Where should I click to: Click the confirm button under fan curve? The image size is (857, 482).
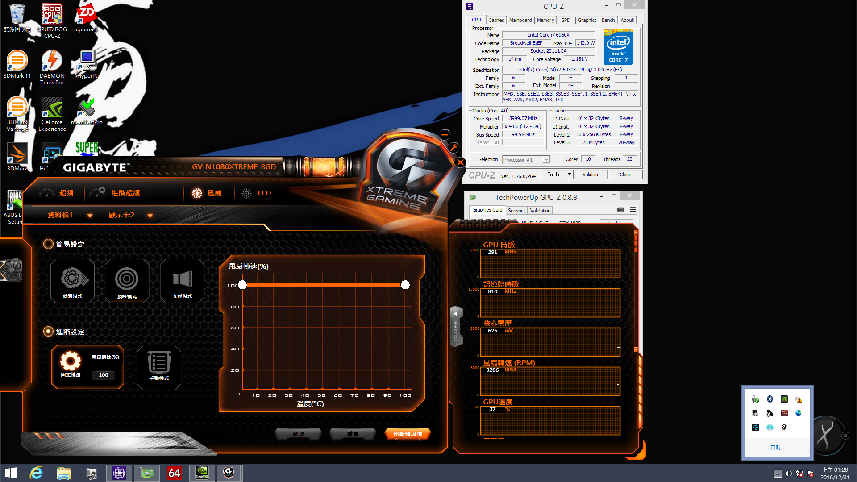[298, 434]
